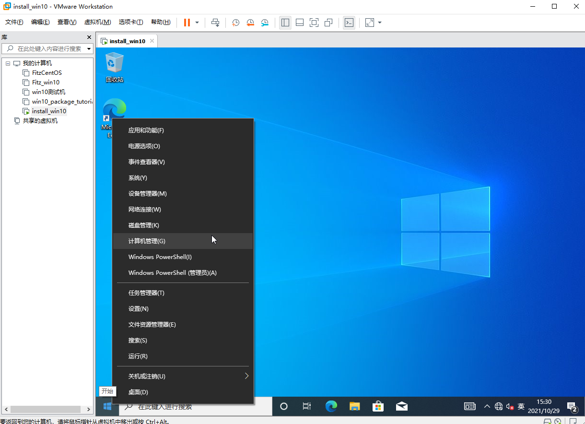
Task: Enter full screen mode icon
Action: (314, 23)
